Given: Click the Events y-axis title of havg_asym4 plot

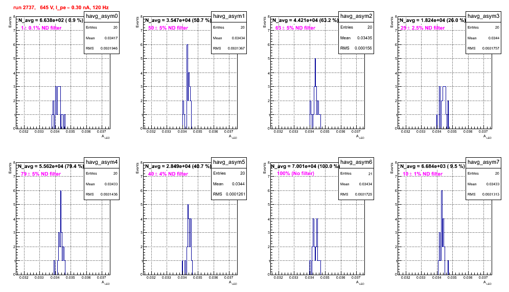Looking at the screenshot, I should click(10, 168).
